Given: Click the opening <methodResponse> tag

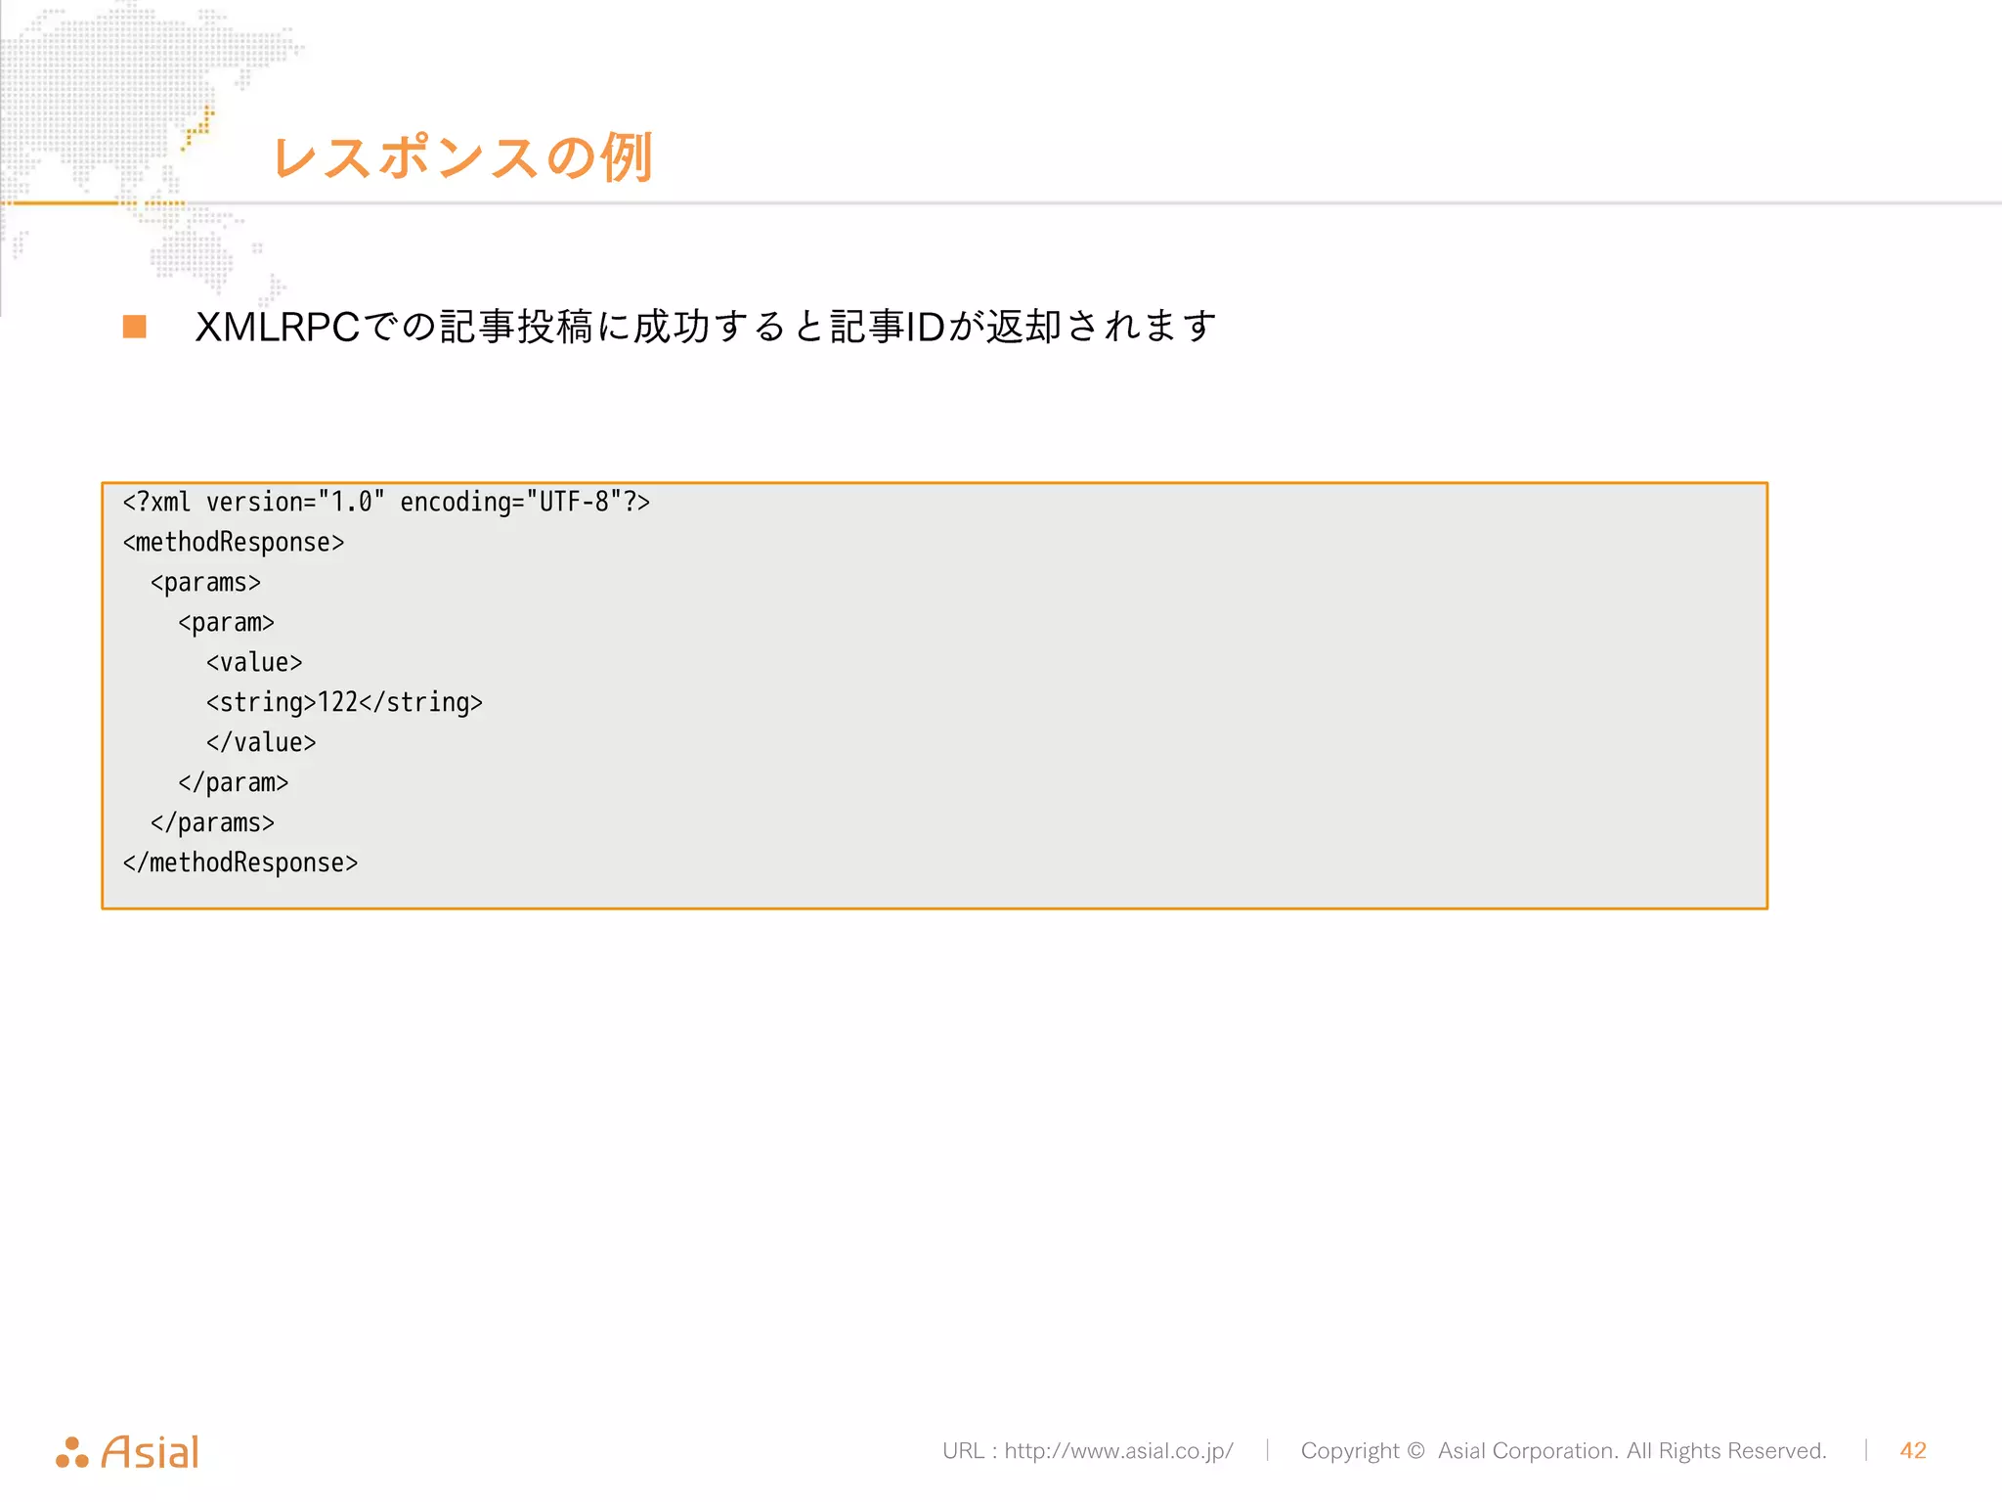Looking at the screenshot, I should pos(234,543).
